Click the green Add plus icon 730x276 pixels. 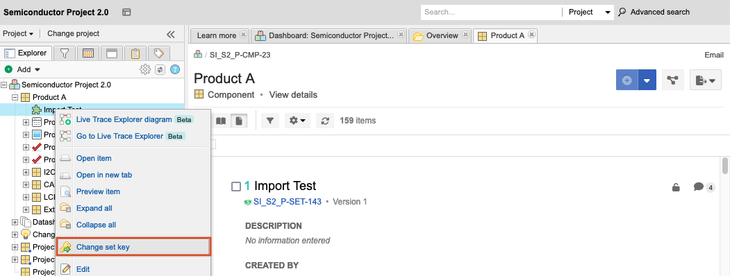click(8, 69)
